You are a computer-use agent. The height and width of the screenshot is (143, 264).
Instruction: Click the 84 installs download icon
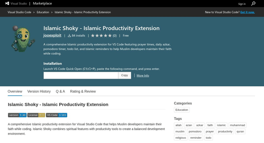point(69,36)
